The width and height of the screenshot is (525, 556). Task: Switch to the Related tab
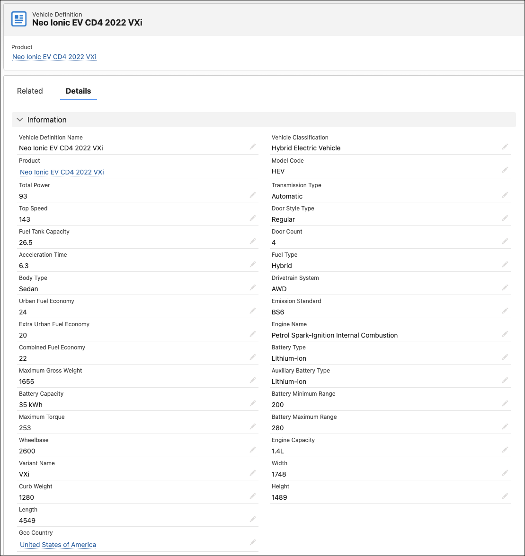[30, 91]
